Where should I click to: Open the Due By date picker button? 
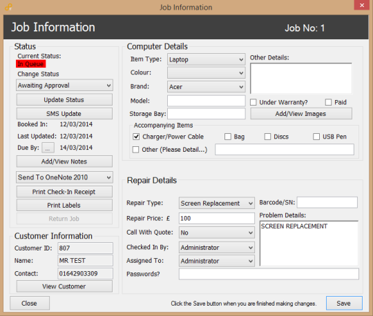pyautogui.click(x=48, y=148)
